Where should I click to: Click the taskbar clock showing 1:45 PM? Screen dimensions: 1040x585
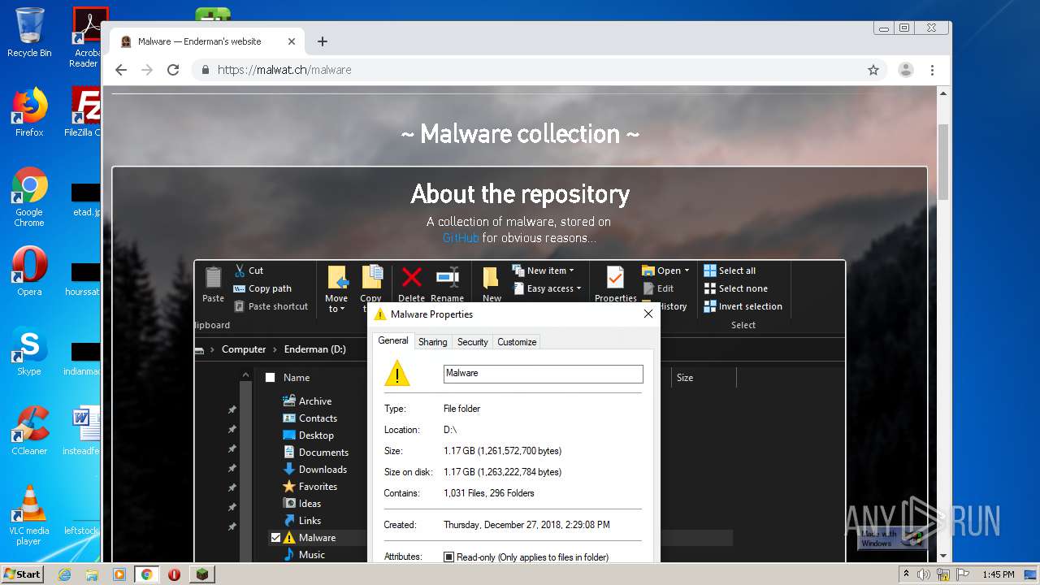998,574
